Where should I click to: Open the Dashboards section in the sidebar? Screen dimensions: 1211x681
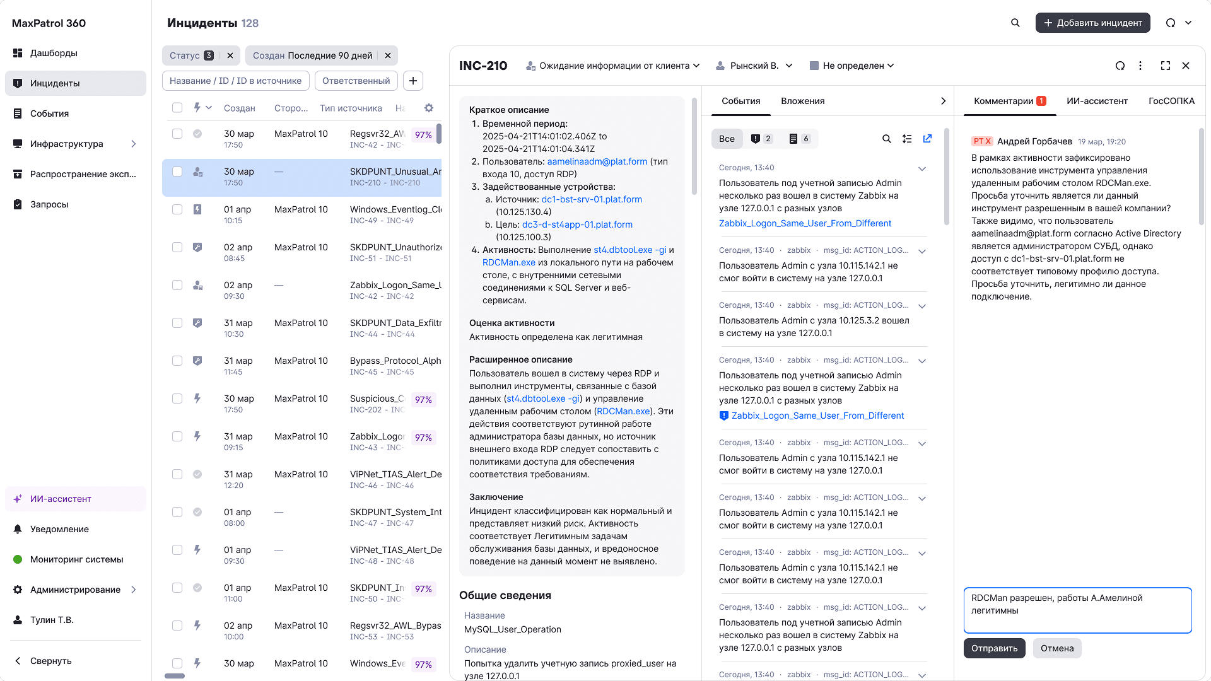pos(54,53)
